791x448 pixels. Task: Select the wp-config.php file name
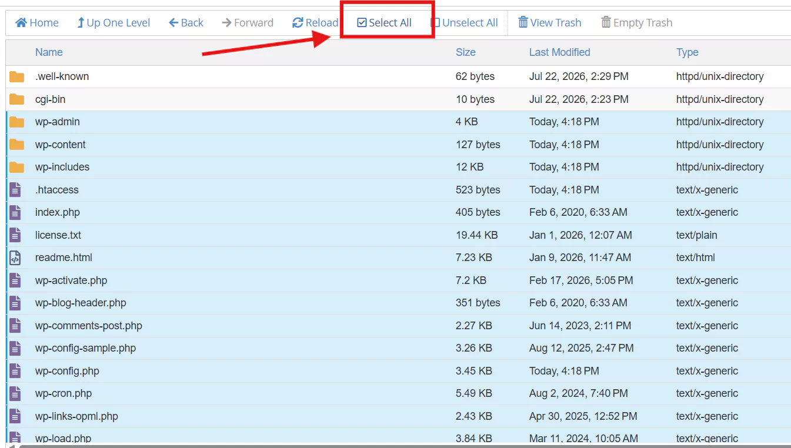(67, 371)
